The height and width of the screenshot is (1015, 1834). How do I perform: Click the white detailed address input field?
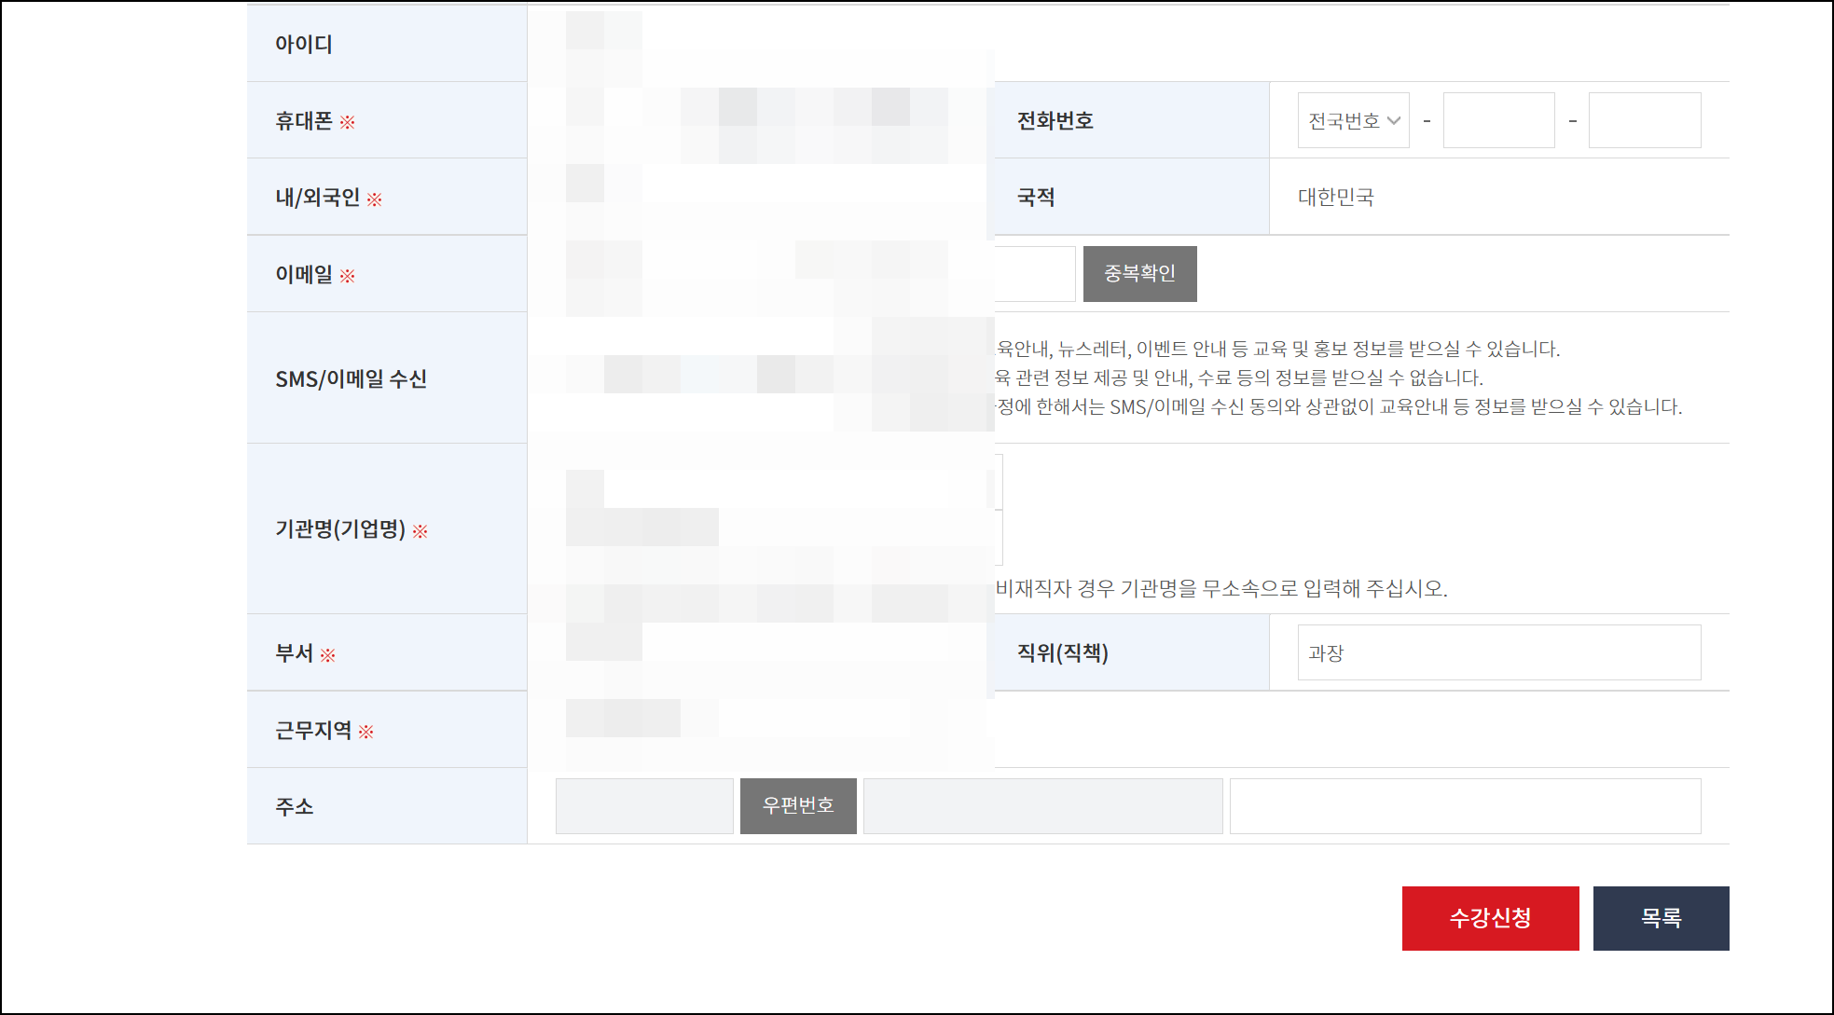[1465, 806]
